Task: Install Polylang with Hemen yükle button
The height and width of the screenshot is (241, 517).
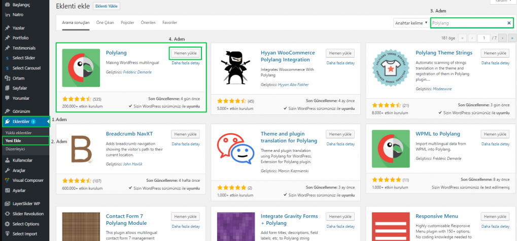Action: pyautogui.click(x=185, y=53)
